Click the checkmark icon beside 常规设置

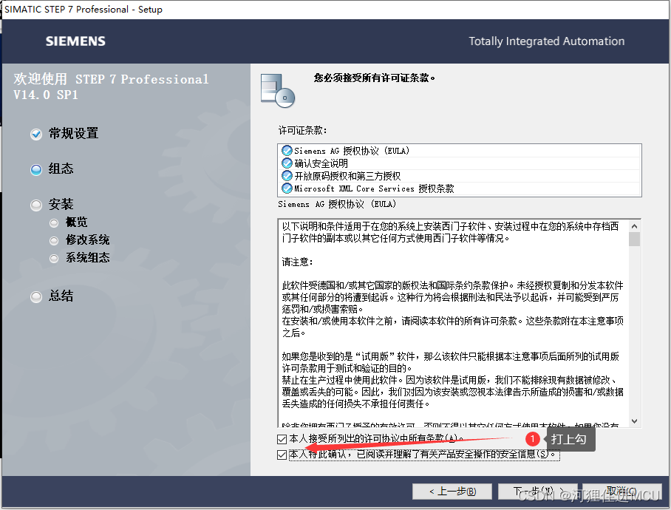pyautogui.click(x=36, y=135)
